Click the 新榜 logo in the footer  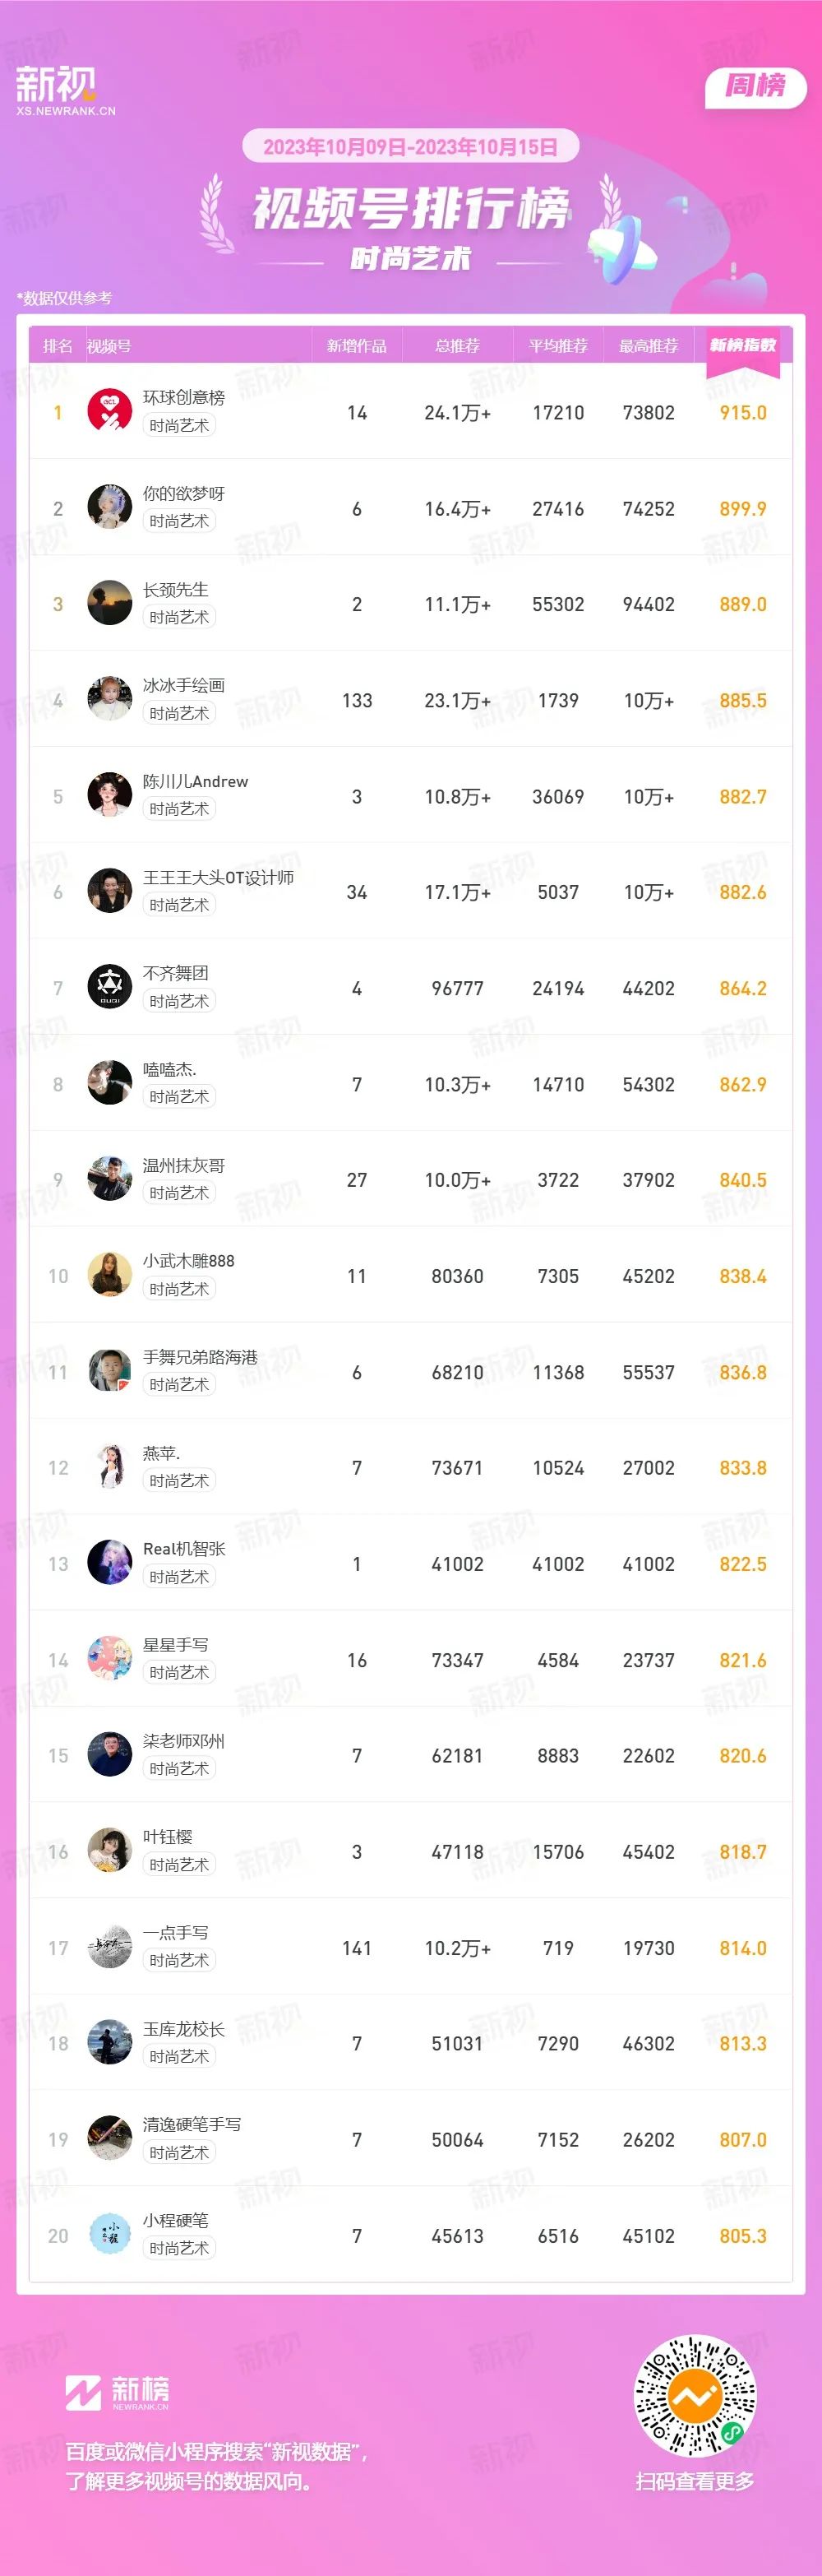click(117, 2392)
